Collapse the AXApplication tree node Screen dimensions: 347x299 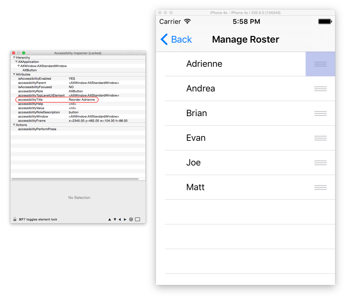pyautogui.click(x=16, y=61)
